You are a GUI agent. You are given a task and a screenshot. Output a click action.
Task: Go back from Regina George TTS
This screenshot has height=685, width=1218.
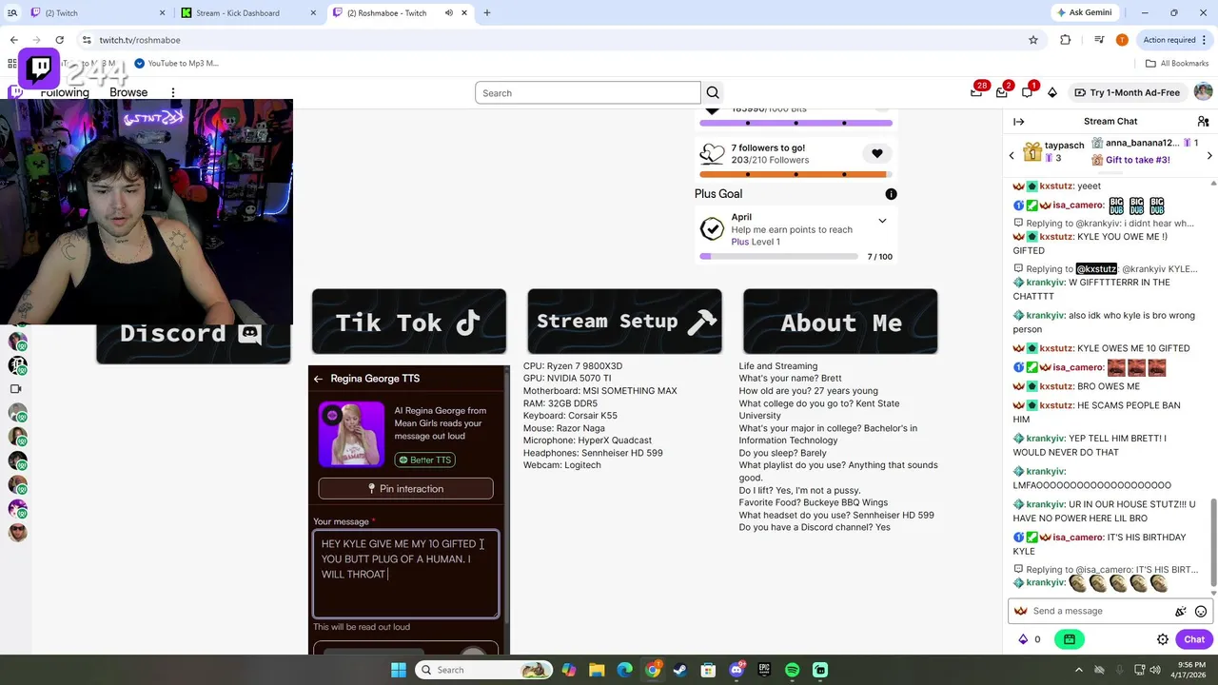point(318,379)
